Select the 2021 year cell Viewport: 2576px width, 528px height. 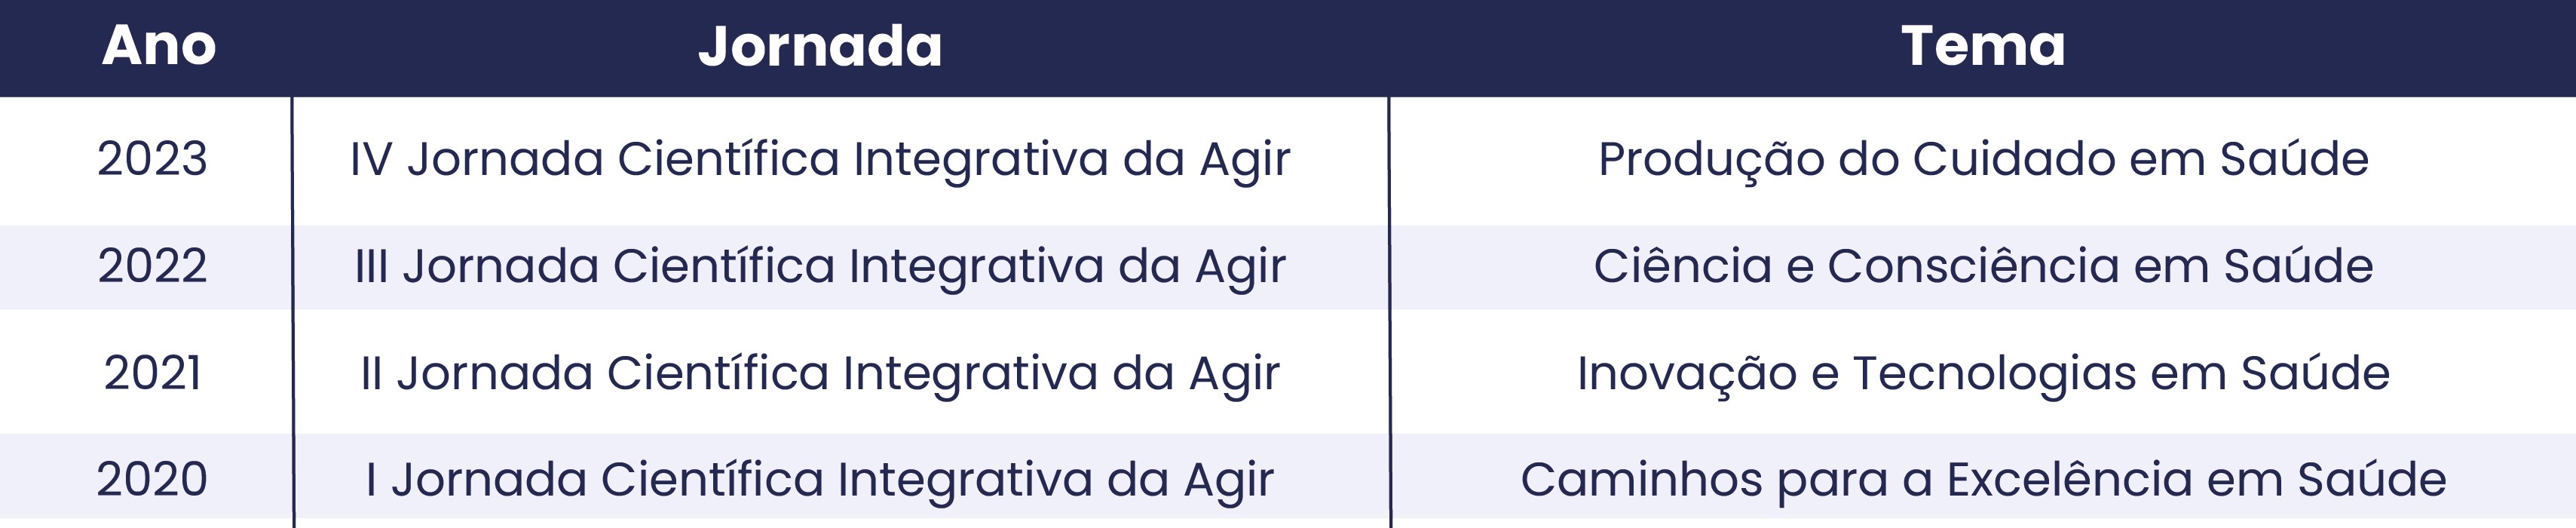(152, 373)
